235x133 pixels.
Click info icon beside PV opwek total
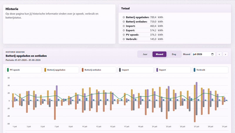tap(124, 35)
